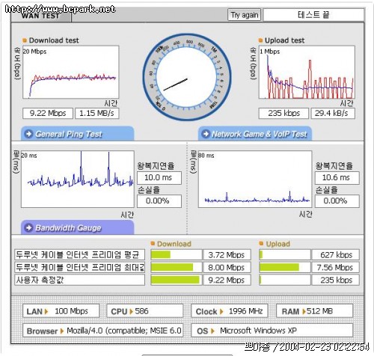This screenshot has width=374, height=356.
Task: Click the Upload test graph
Action: click(x=307, y=72)
